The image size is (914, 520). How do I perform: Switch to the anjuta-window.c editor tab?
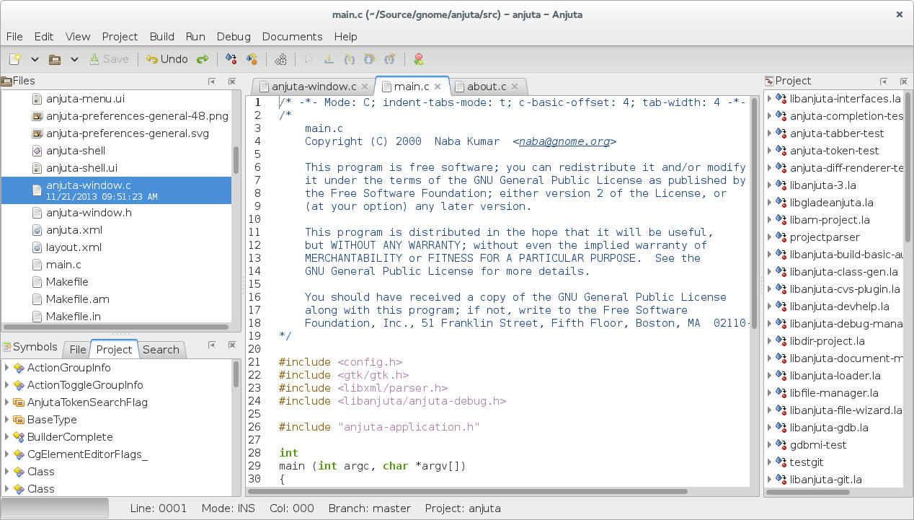314,87
